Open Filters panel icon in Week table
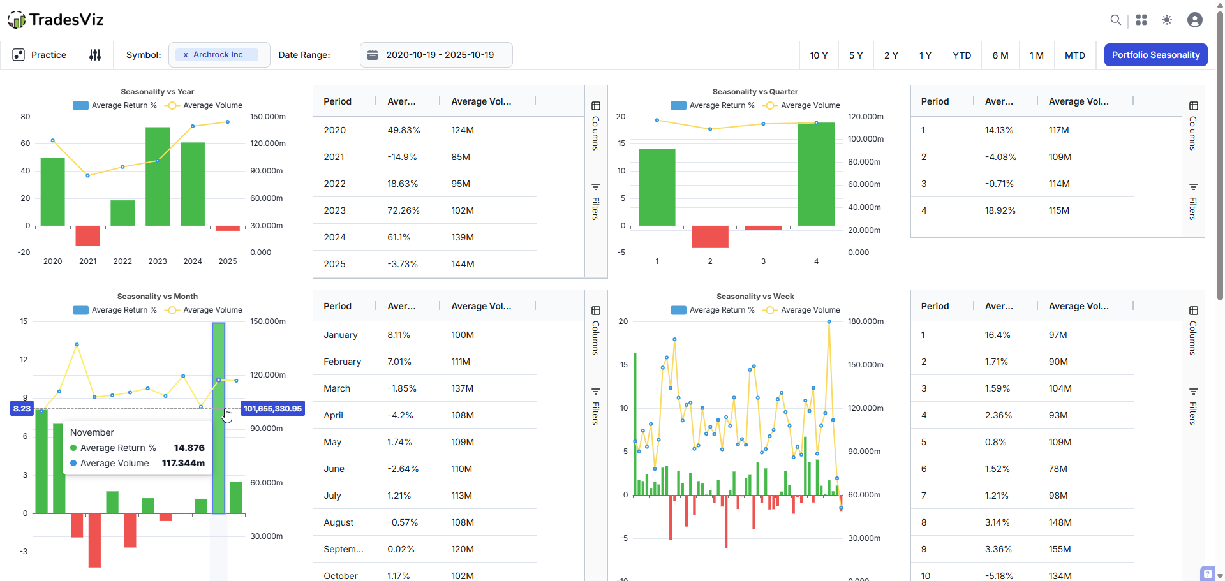This screenshot has width=1225, height=581. pos(1194,392)
